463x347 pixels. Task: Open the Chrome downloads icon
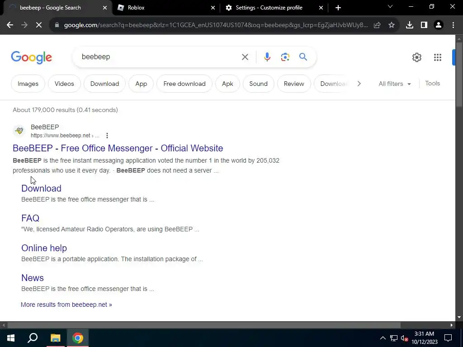click(x=410, y=25)
